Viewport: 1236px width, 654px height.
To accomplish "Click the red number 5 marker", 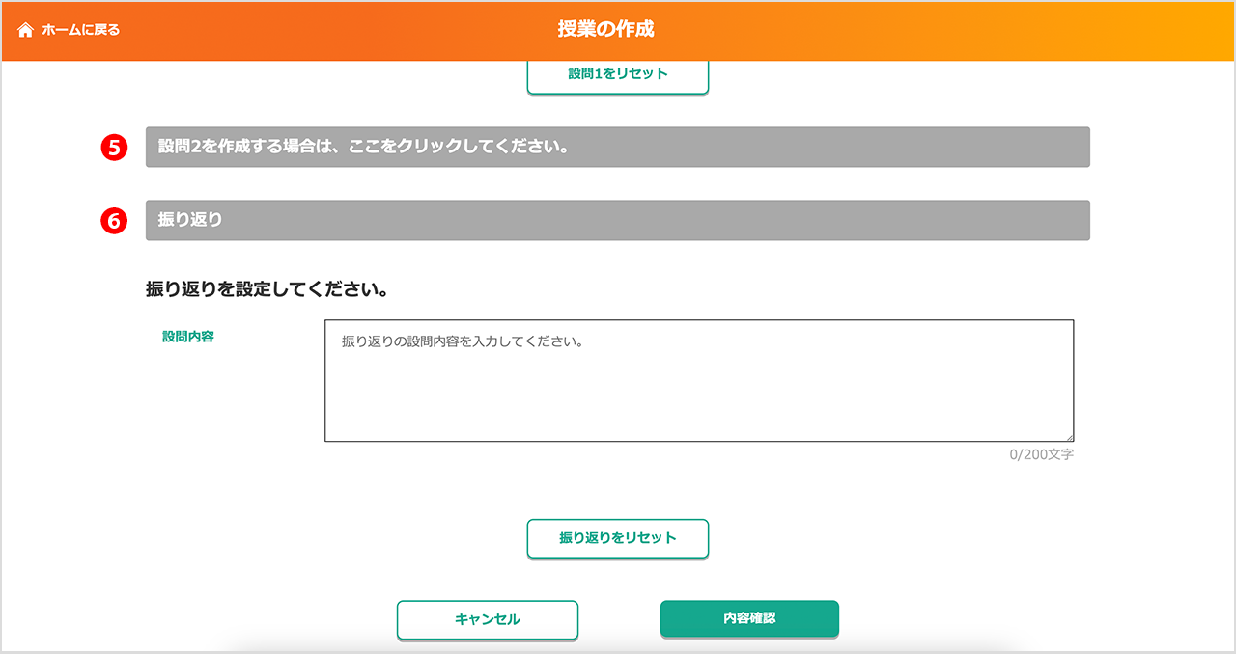I will [x=114, y=148].
